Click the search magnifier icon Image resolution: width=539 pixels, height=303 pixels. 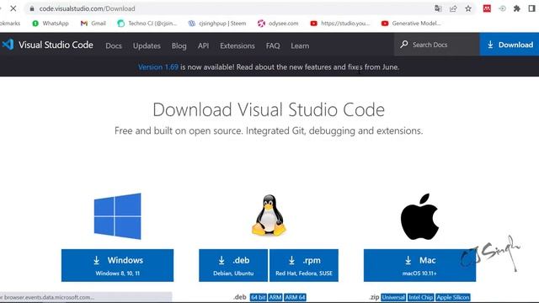(404, 45)
